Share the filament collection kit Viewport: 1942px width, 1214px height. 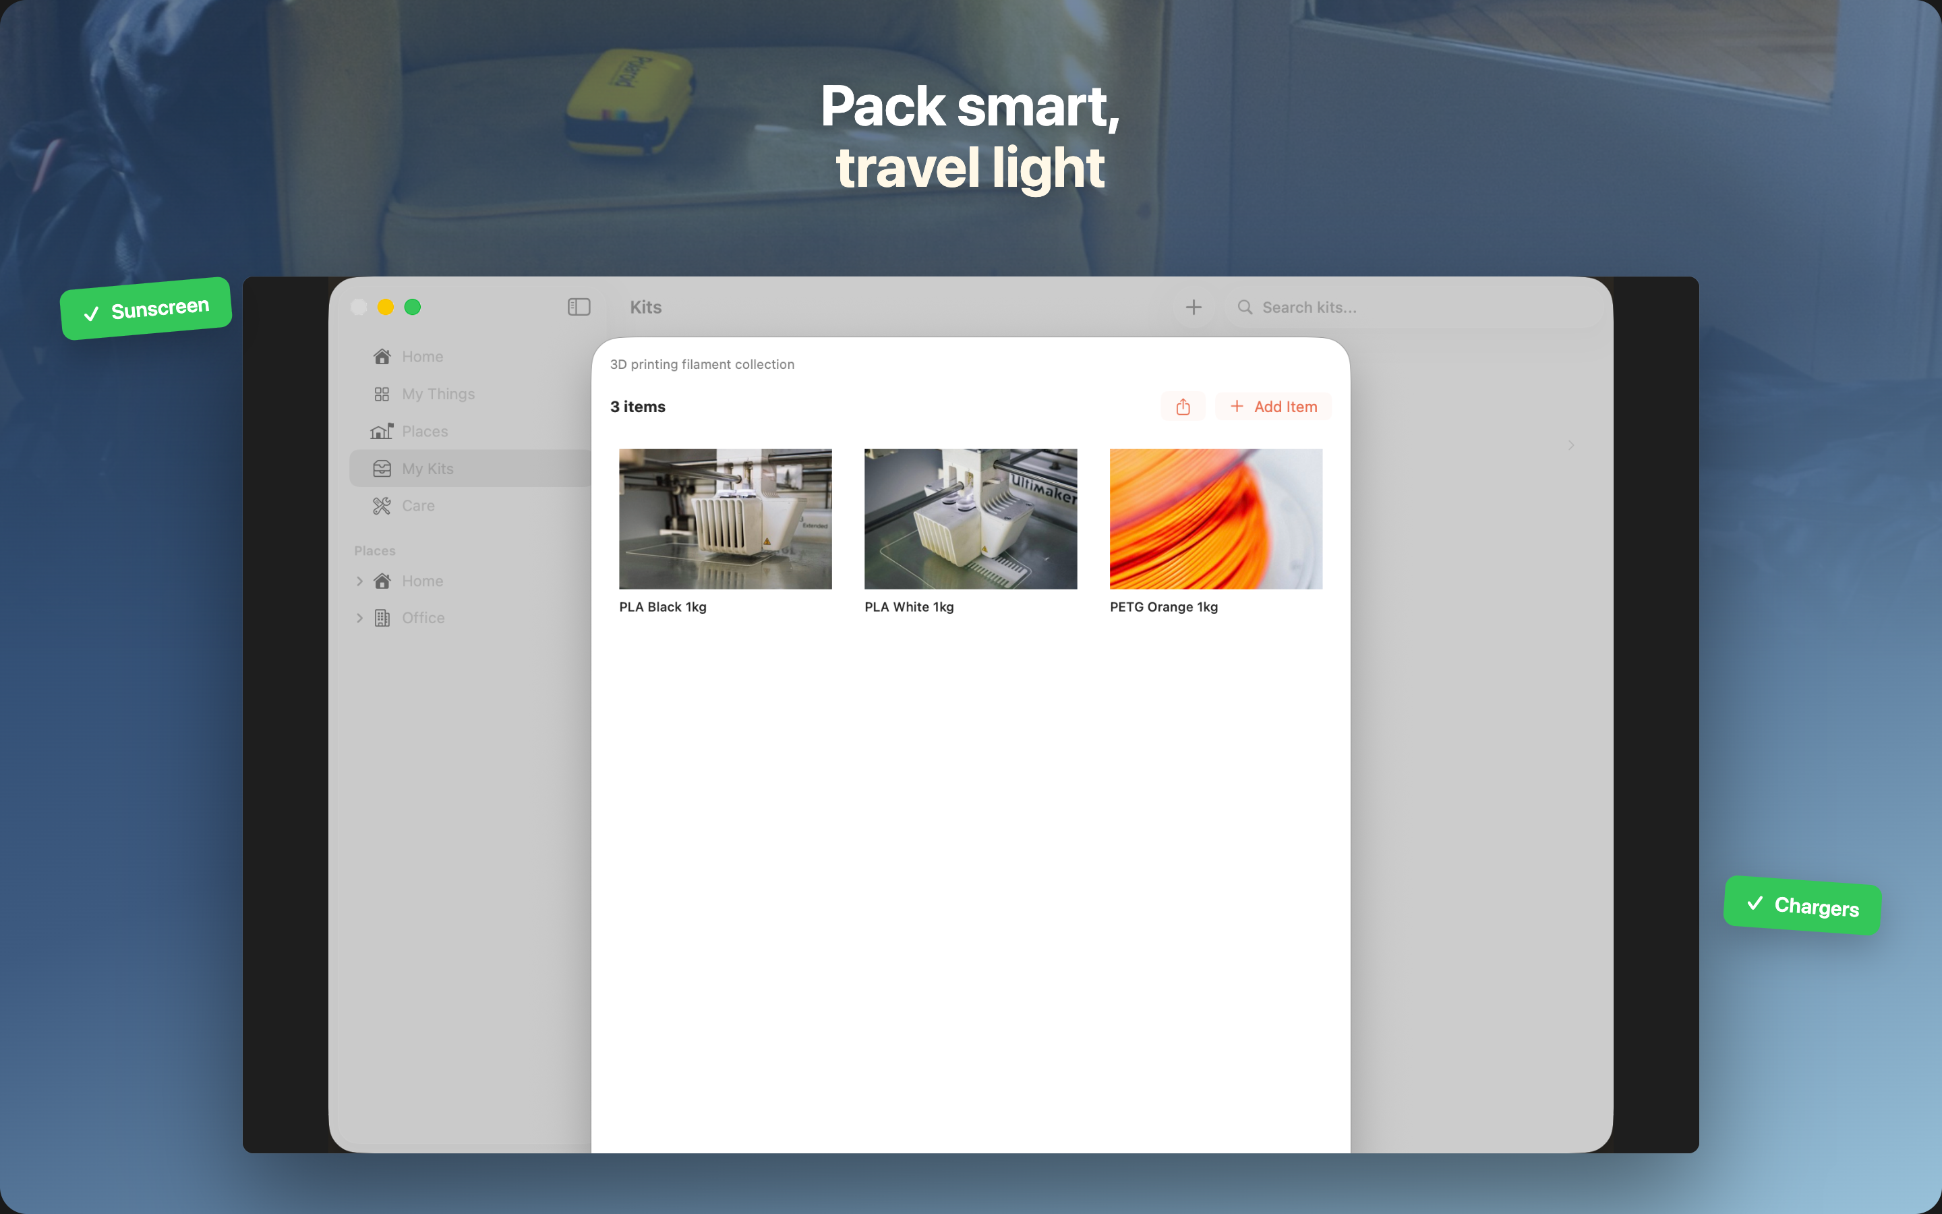pos(1183,406)
